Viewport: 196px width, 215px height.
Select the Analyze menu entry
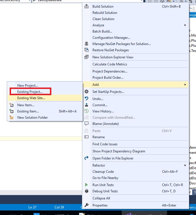click(x=98, y=25)
